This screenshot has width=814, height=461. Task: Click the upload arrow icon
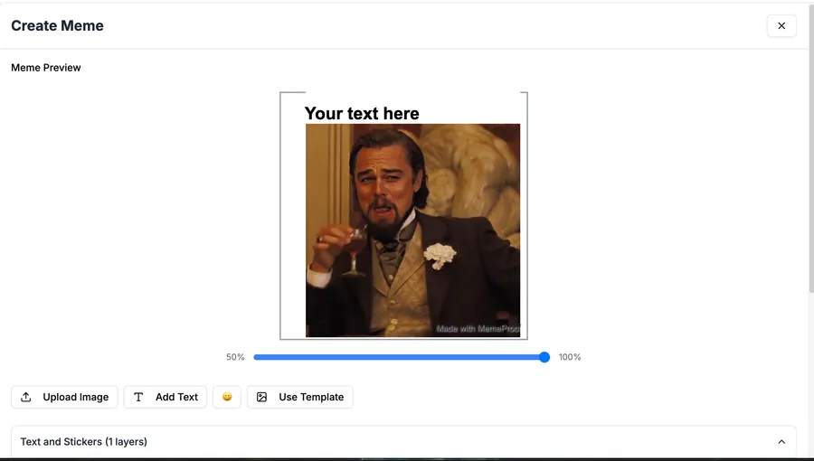[x=26, y=397]
